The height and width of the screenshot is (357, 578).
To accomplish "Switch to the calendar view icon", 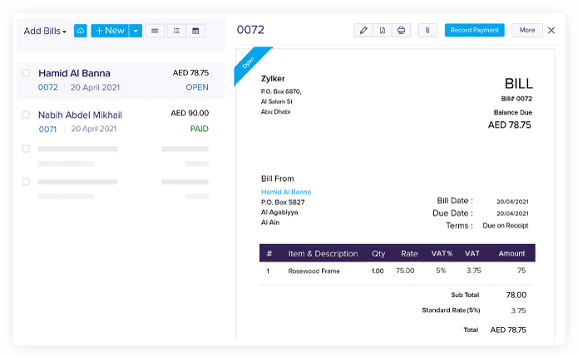I will click(195, 31).
